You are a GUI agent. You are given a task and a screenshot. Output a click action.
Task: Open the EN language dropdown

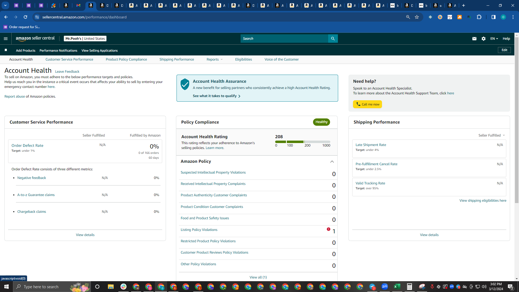tap(494, 39)
